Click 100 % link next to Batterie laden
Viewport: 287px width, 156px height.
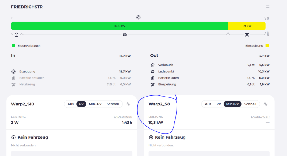[x=250, y=78]
